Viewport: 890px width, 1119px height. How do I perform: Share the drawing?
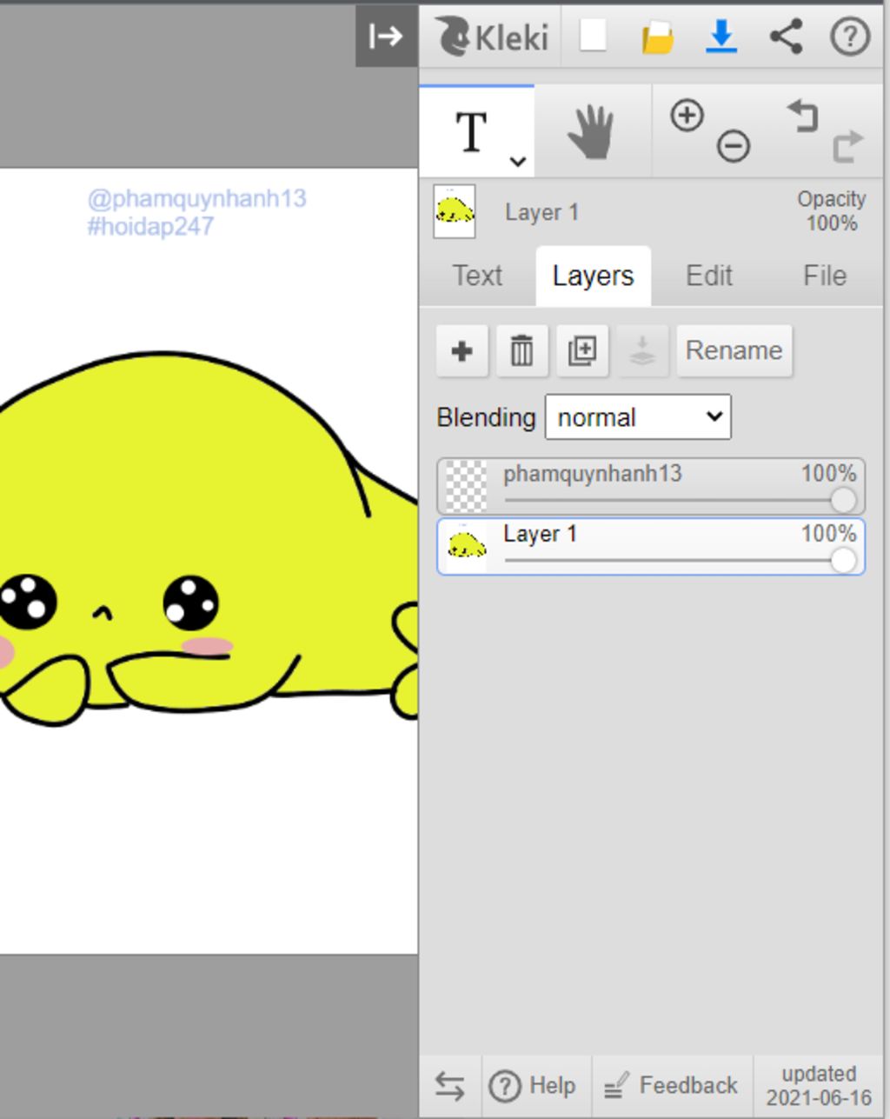786,37
